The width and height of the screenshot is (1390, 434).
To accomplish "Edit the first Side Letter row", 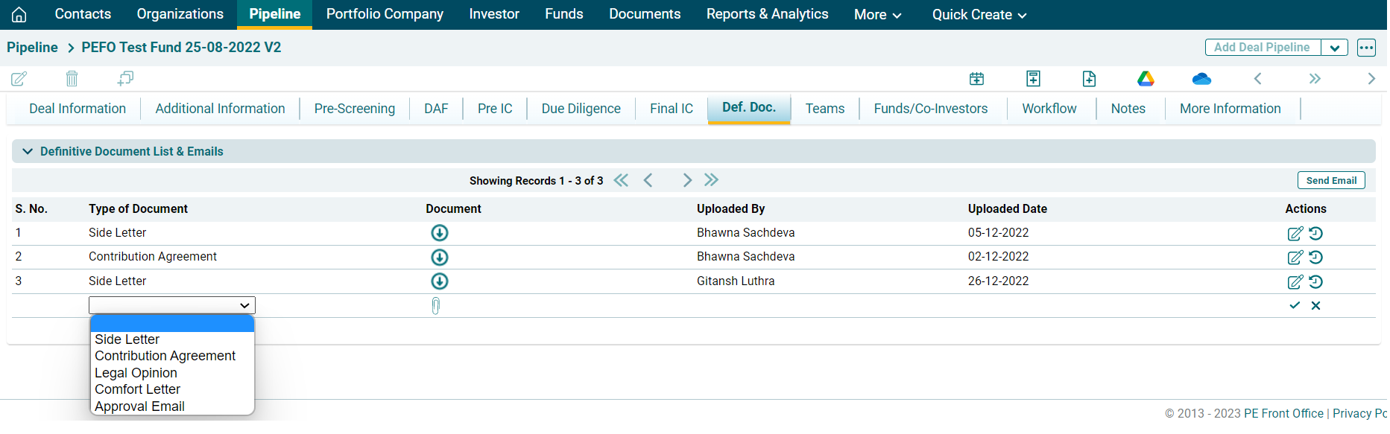I will [x=1295, y=233].
